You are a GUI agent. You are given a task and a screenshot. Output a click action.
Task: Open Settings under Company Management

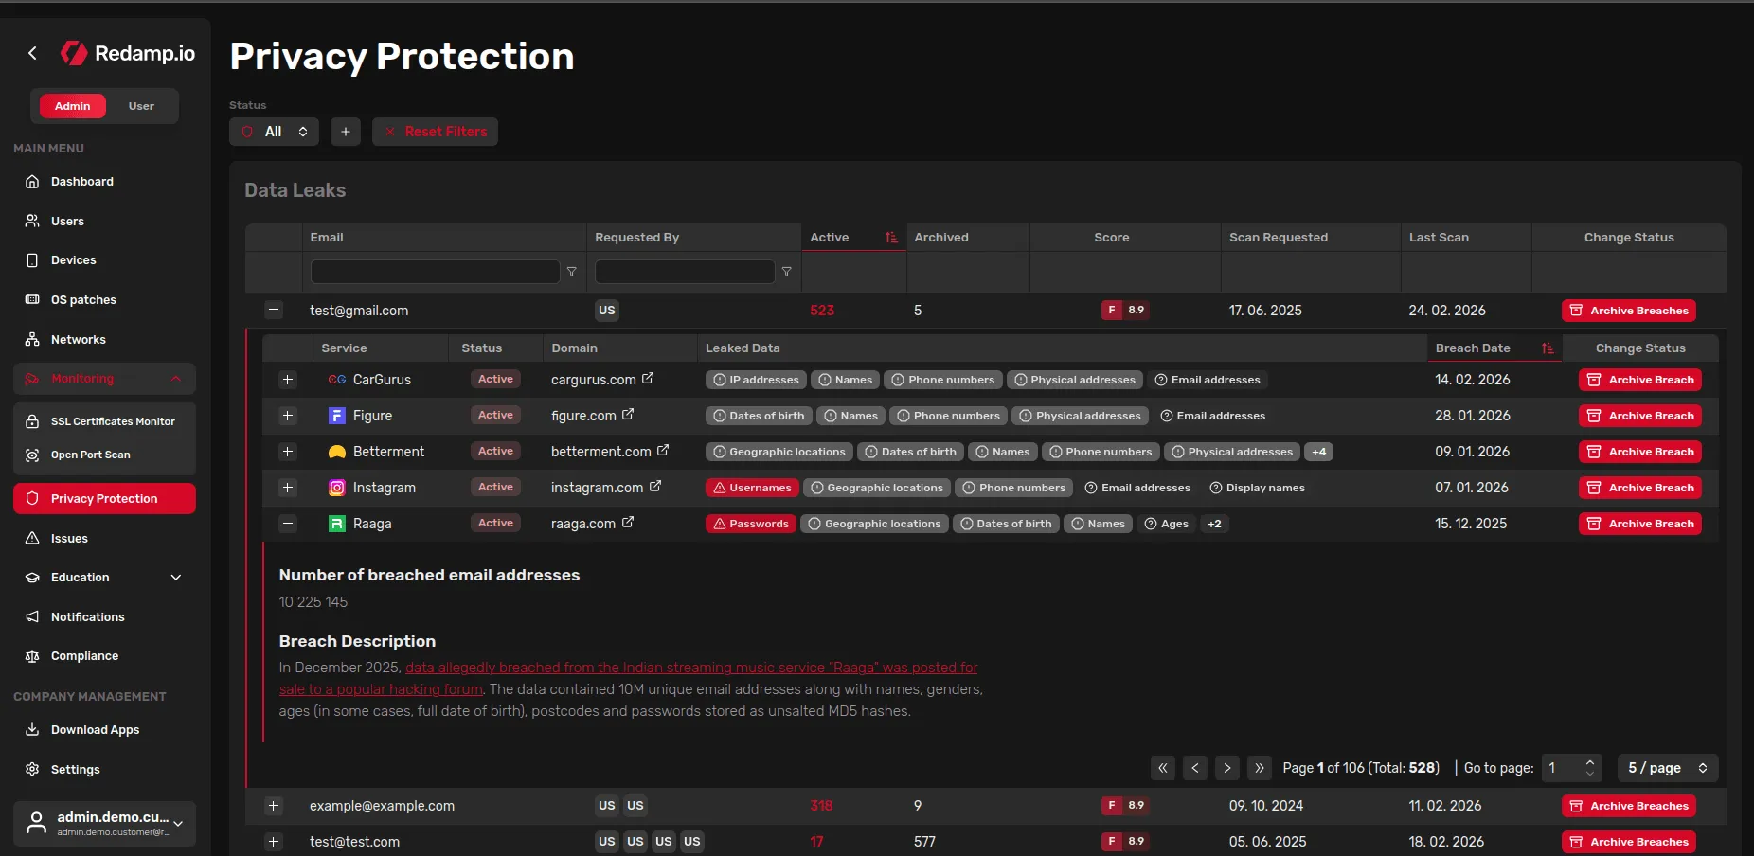[75, 769]
